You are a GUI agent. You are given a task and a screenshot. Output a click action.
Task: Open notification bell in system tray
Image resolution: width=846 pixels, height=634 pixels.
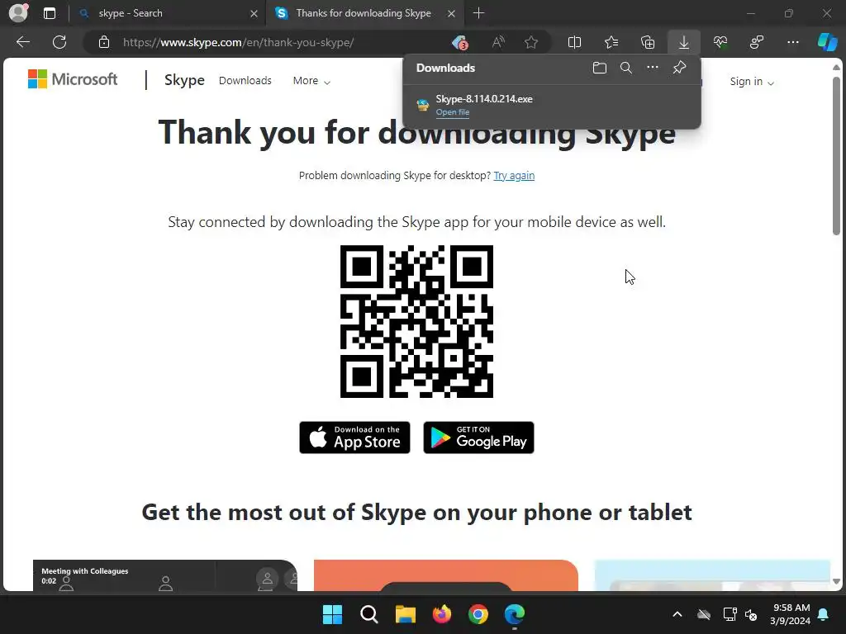click(824, 614)
